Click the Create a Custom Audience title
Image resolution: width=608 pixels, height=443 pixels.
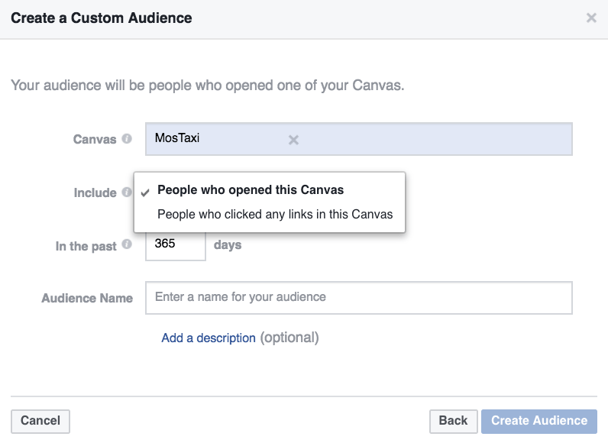pos(101,18)
